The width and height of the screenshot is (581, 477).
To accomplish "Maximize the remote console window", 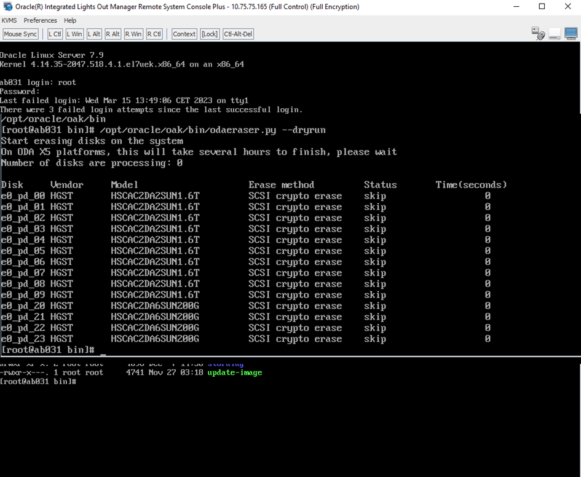I will [x=542, y=7].
